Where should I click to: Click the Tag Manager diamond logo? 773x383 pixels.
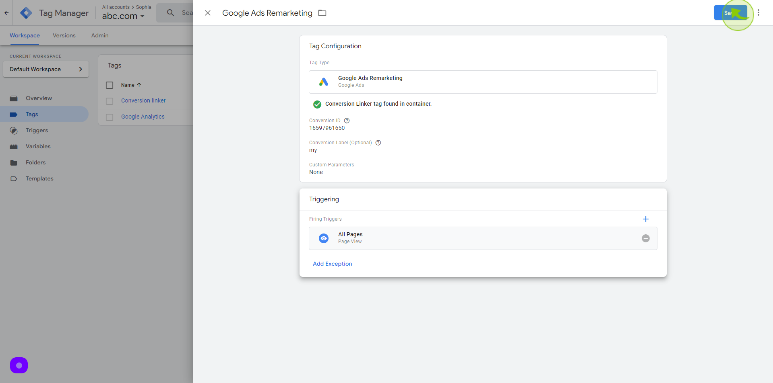[x=26, y=13]
